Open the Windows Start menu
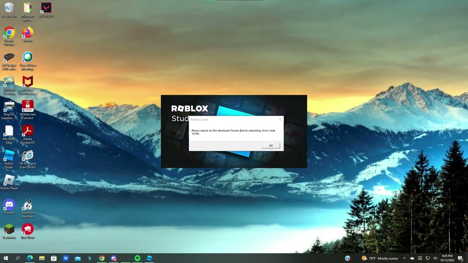 [6, 258]
